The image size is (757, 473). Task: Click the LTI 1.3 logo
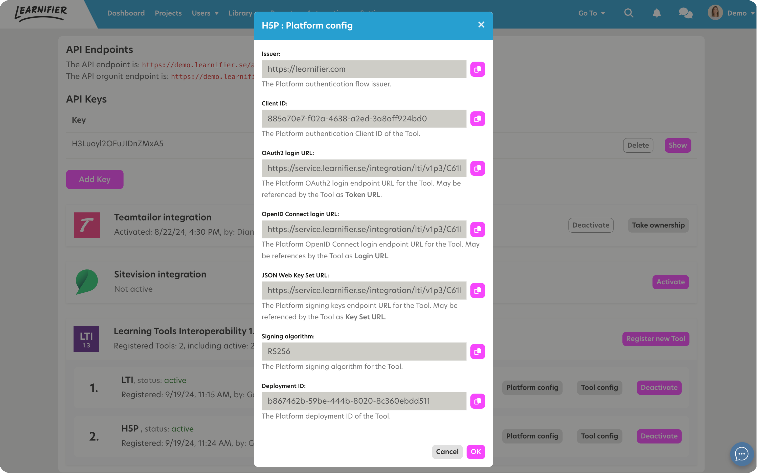point(86,339)
